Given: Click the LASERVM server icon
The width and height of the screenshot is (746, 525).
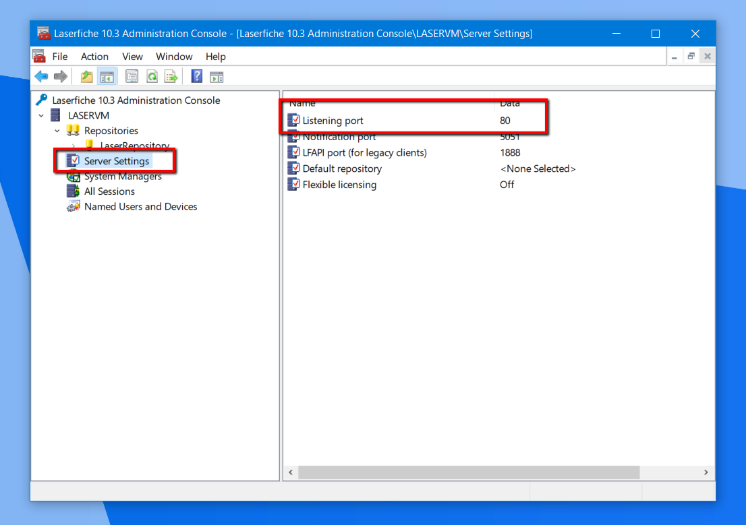Looking at the screenshot, I should 56,115.
